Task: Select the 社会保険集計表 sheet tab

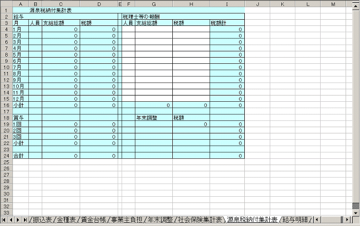Action: point(200,220)
